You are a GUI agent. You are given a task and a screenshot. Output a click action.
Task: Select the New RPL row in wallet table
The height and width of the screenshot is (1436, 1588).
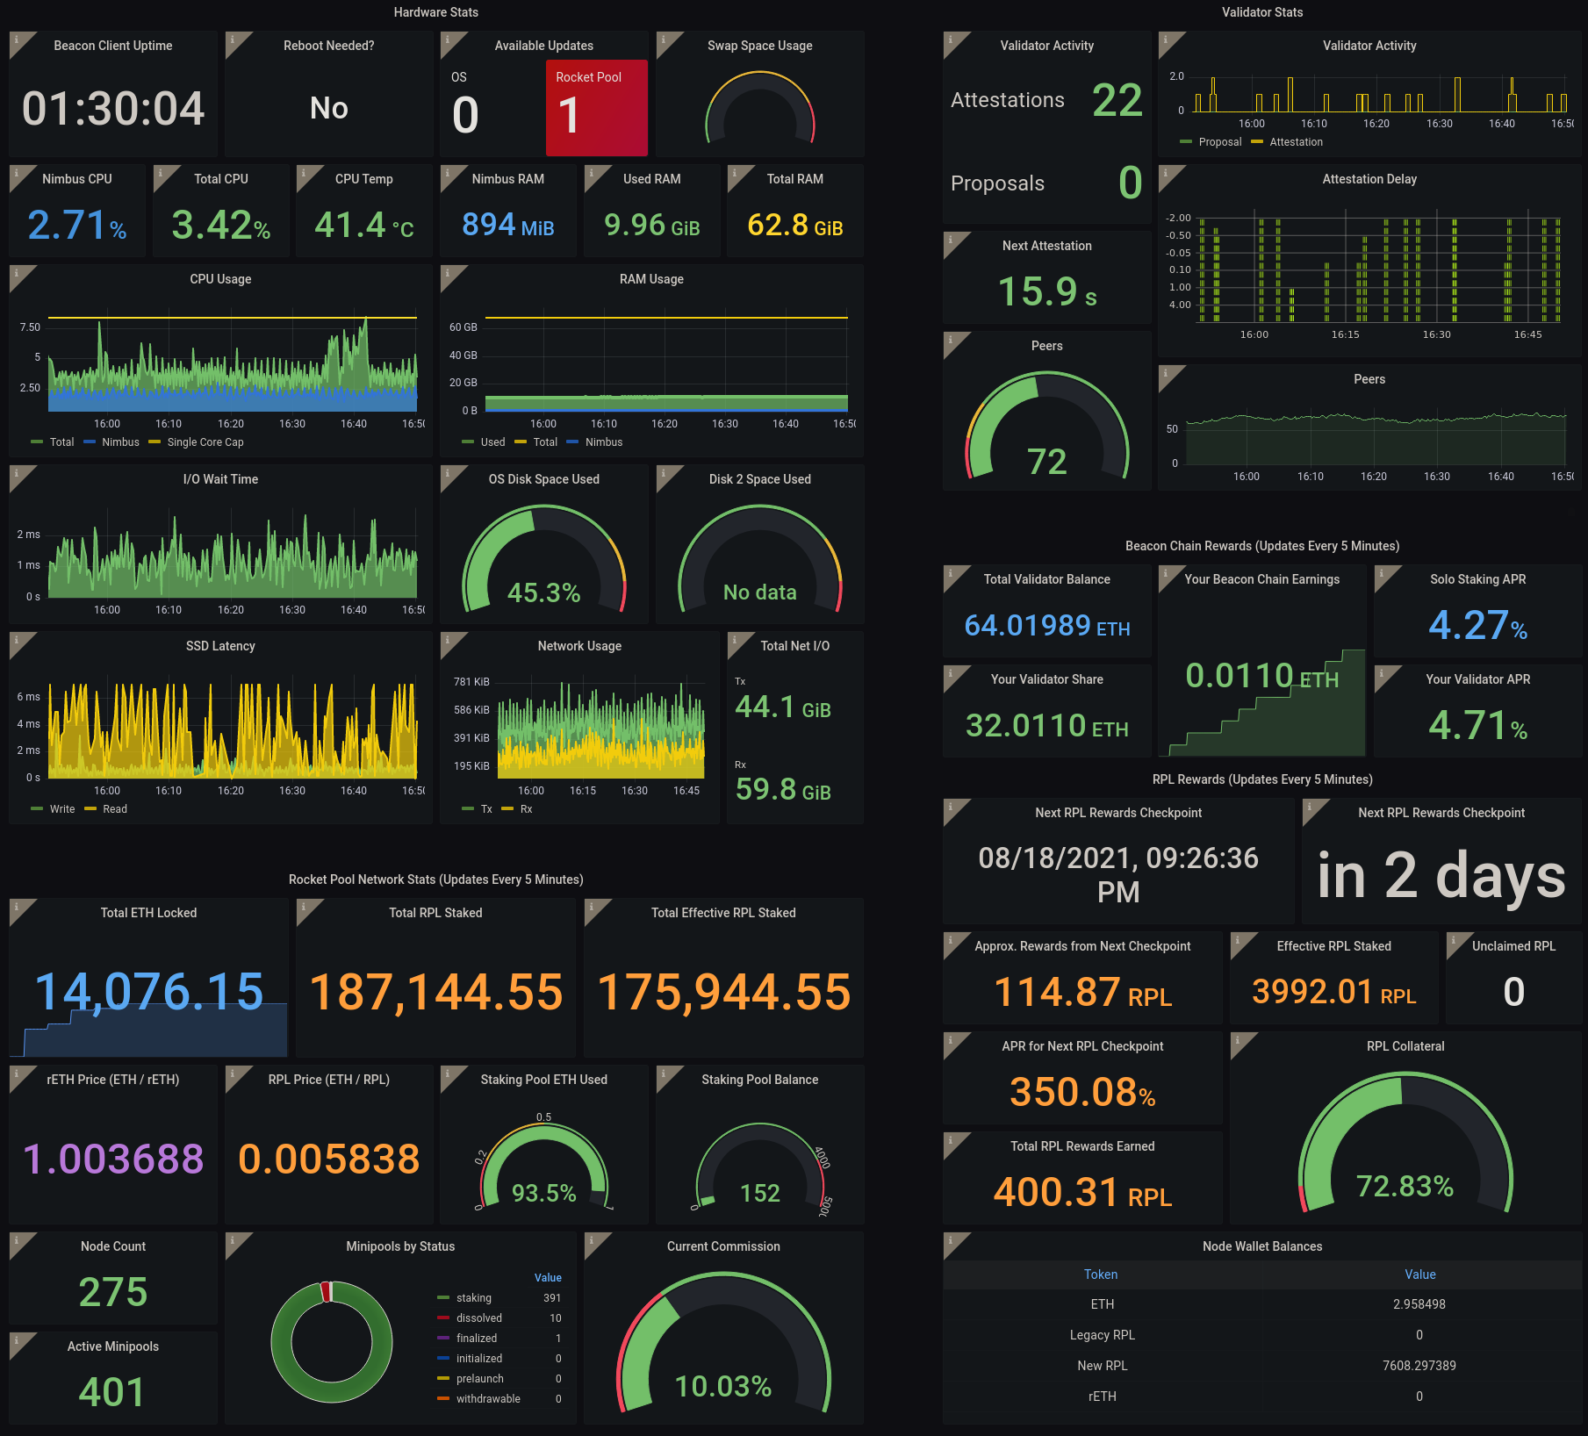[1102, 1366]
